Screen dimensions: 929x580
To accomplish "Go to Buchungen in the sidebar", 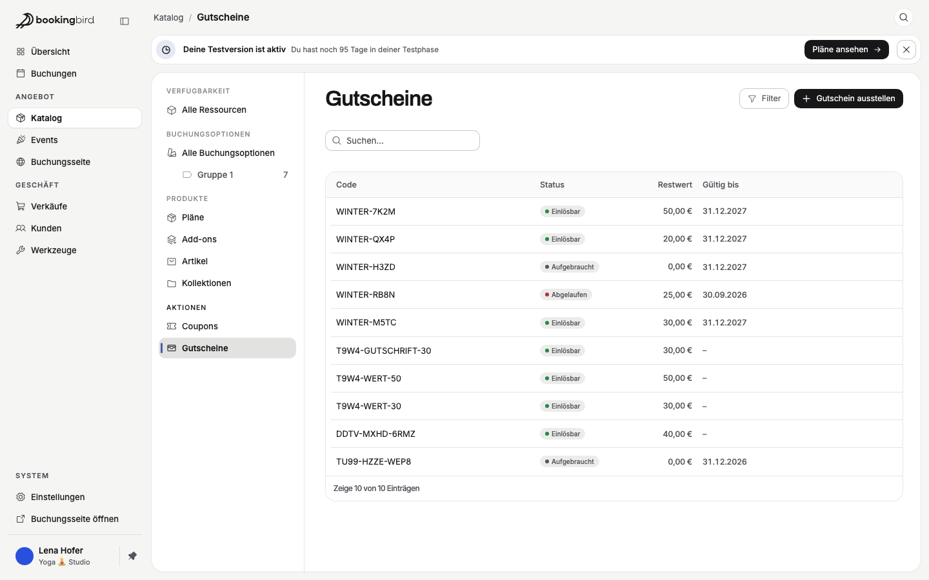I will [75, 73].
